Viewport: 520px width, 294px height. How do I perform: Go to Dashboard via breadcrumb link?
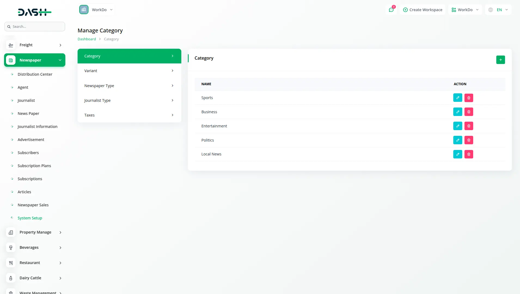tap(87, 39)
